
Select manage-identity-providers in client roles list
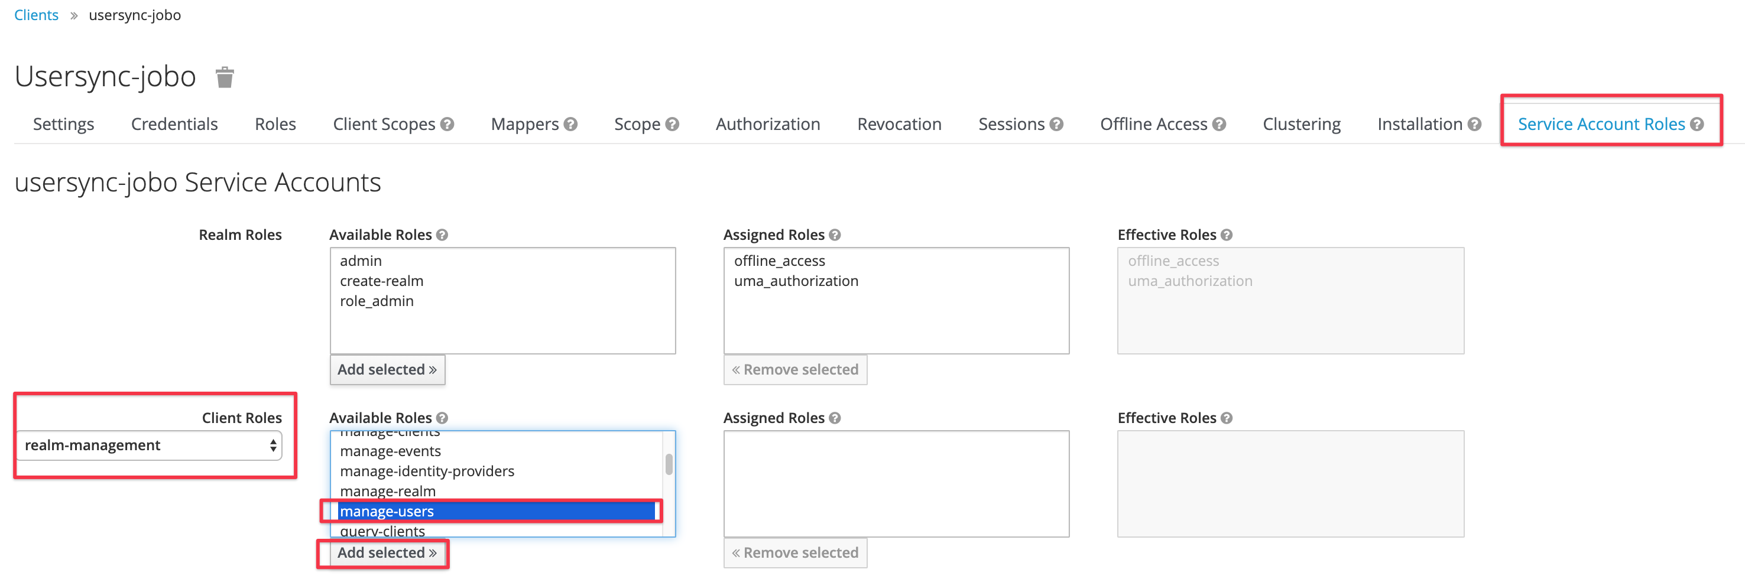click(427, 471)
